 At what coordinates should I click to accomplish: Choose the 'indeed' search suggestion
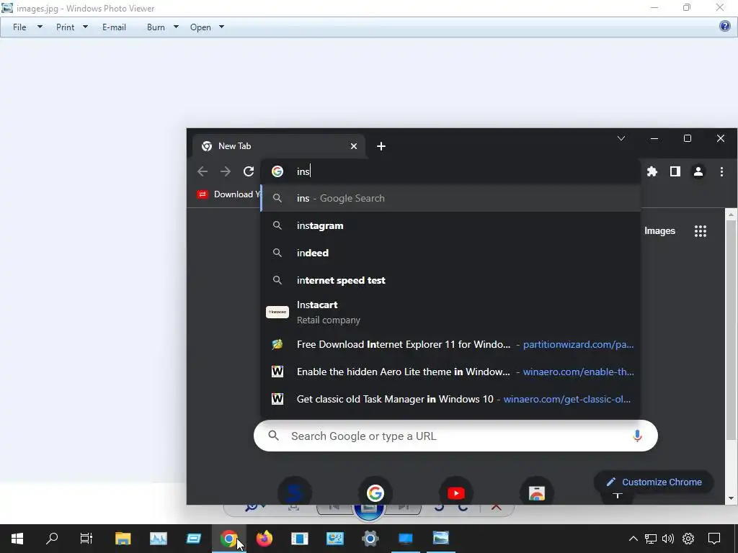pyautogui.click(x=450, y=253)
